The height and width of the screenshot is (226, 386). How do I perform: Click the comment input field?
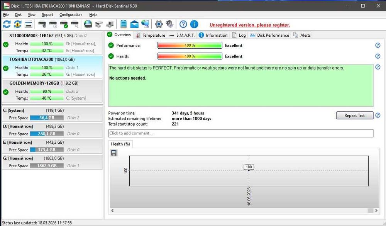(240, 133)
